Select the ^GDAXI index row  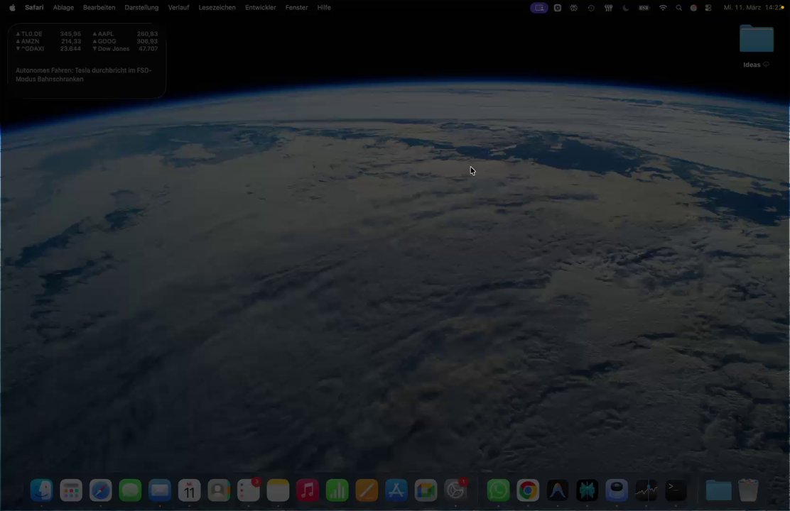point(48,49)
